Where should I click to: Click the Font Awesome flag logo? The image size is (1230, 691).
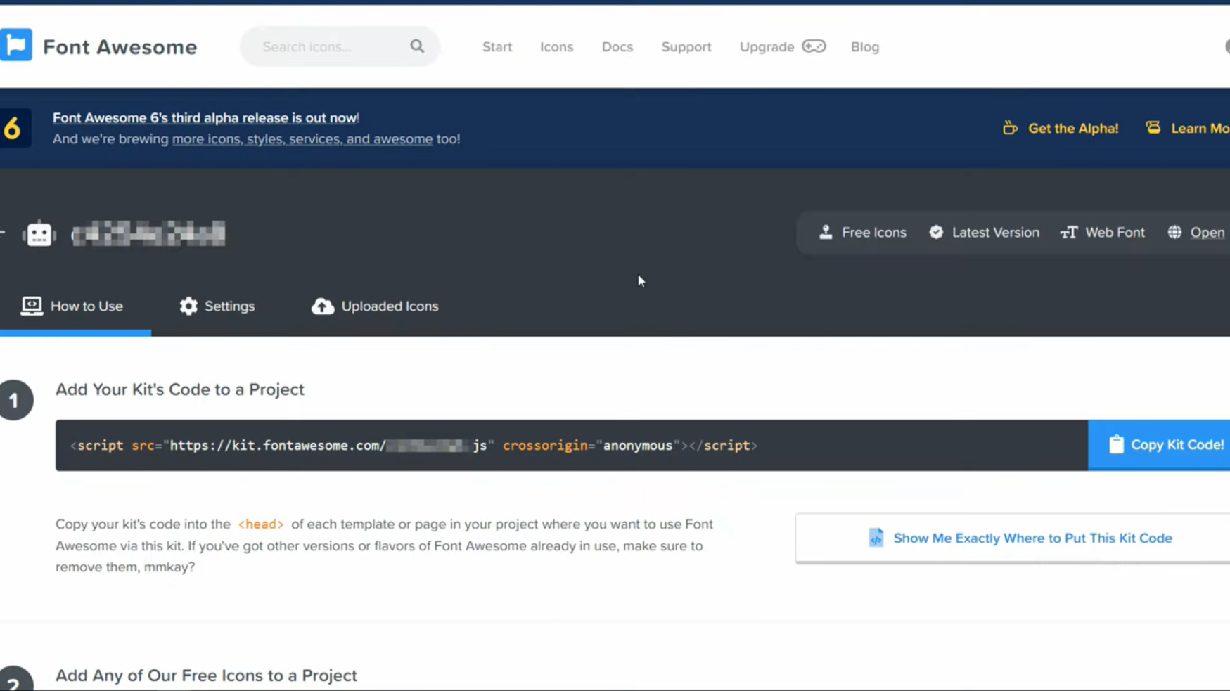16,45
